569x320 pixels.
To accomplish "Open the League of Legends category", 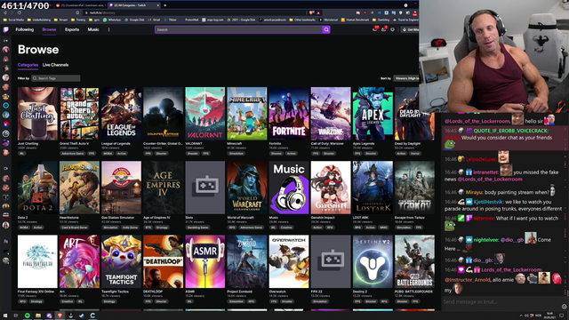I will (122, 114).
